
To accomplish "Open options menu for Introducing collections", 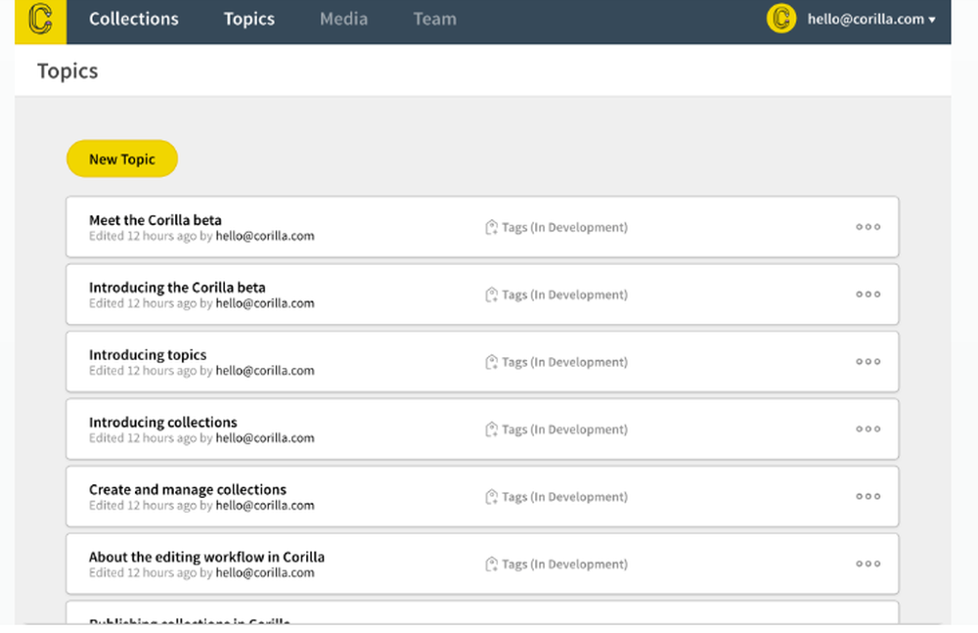I will [x=868, y=430].
